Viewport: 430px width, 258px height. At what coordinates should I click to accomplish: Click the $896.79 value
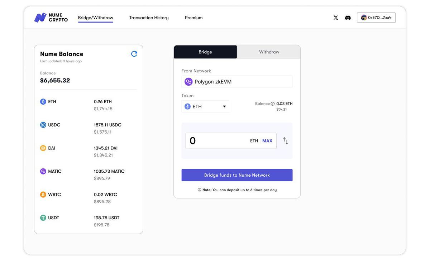click(102, 178)
